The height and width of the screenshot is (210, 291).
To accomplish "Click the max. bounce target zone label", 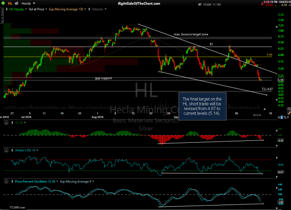I will click(x=191, y=35).
